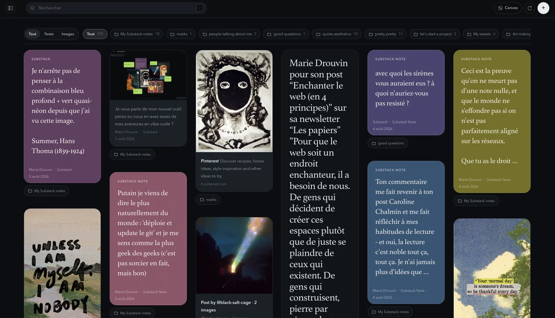Filter by let's start a project
Screen dimensions: 555x318
pos(435,34)
